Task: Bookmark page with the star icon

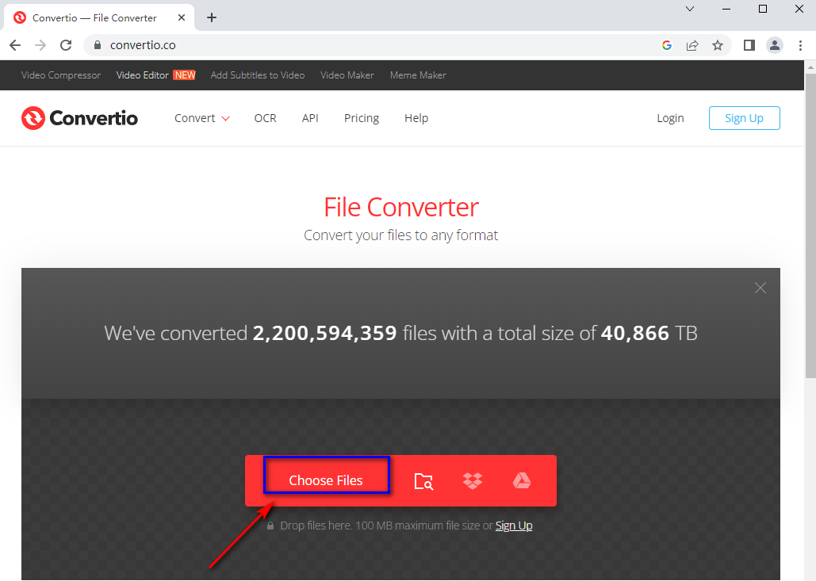Action: coord(718,45)
